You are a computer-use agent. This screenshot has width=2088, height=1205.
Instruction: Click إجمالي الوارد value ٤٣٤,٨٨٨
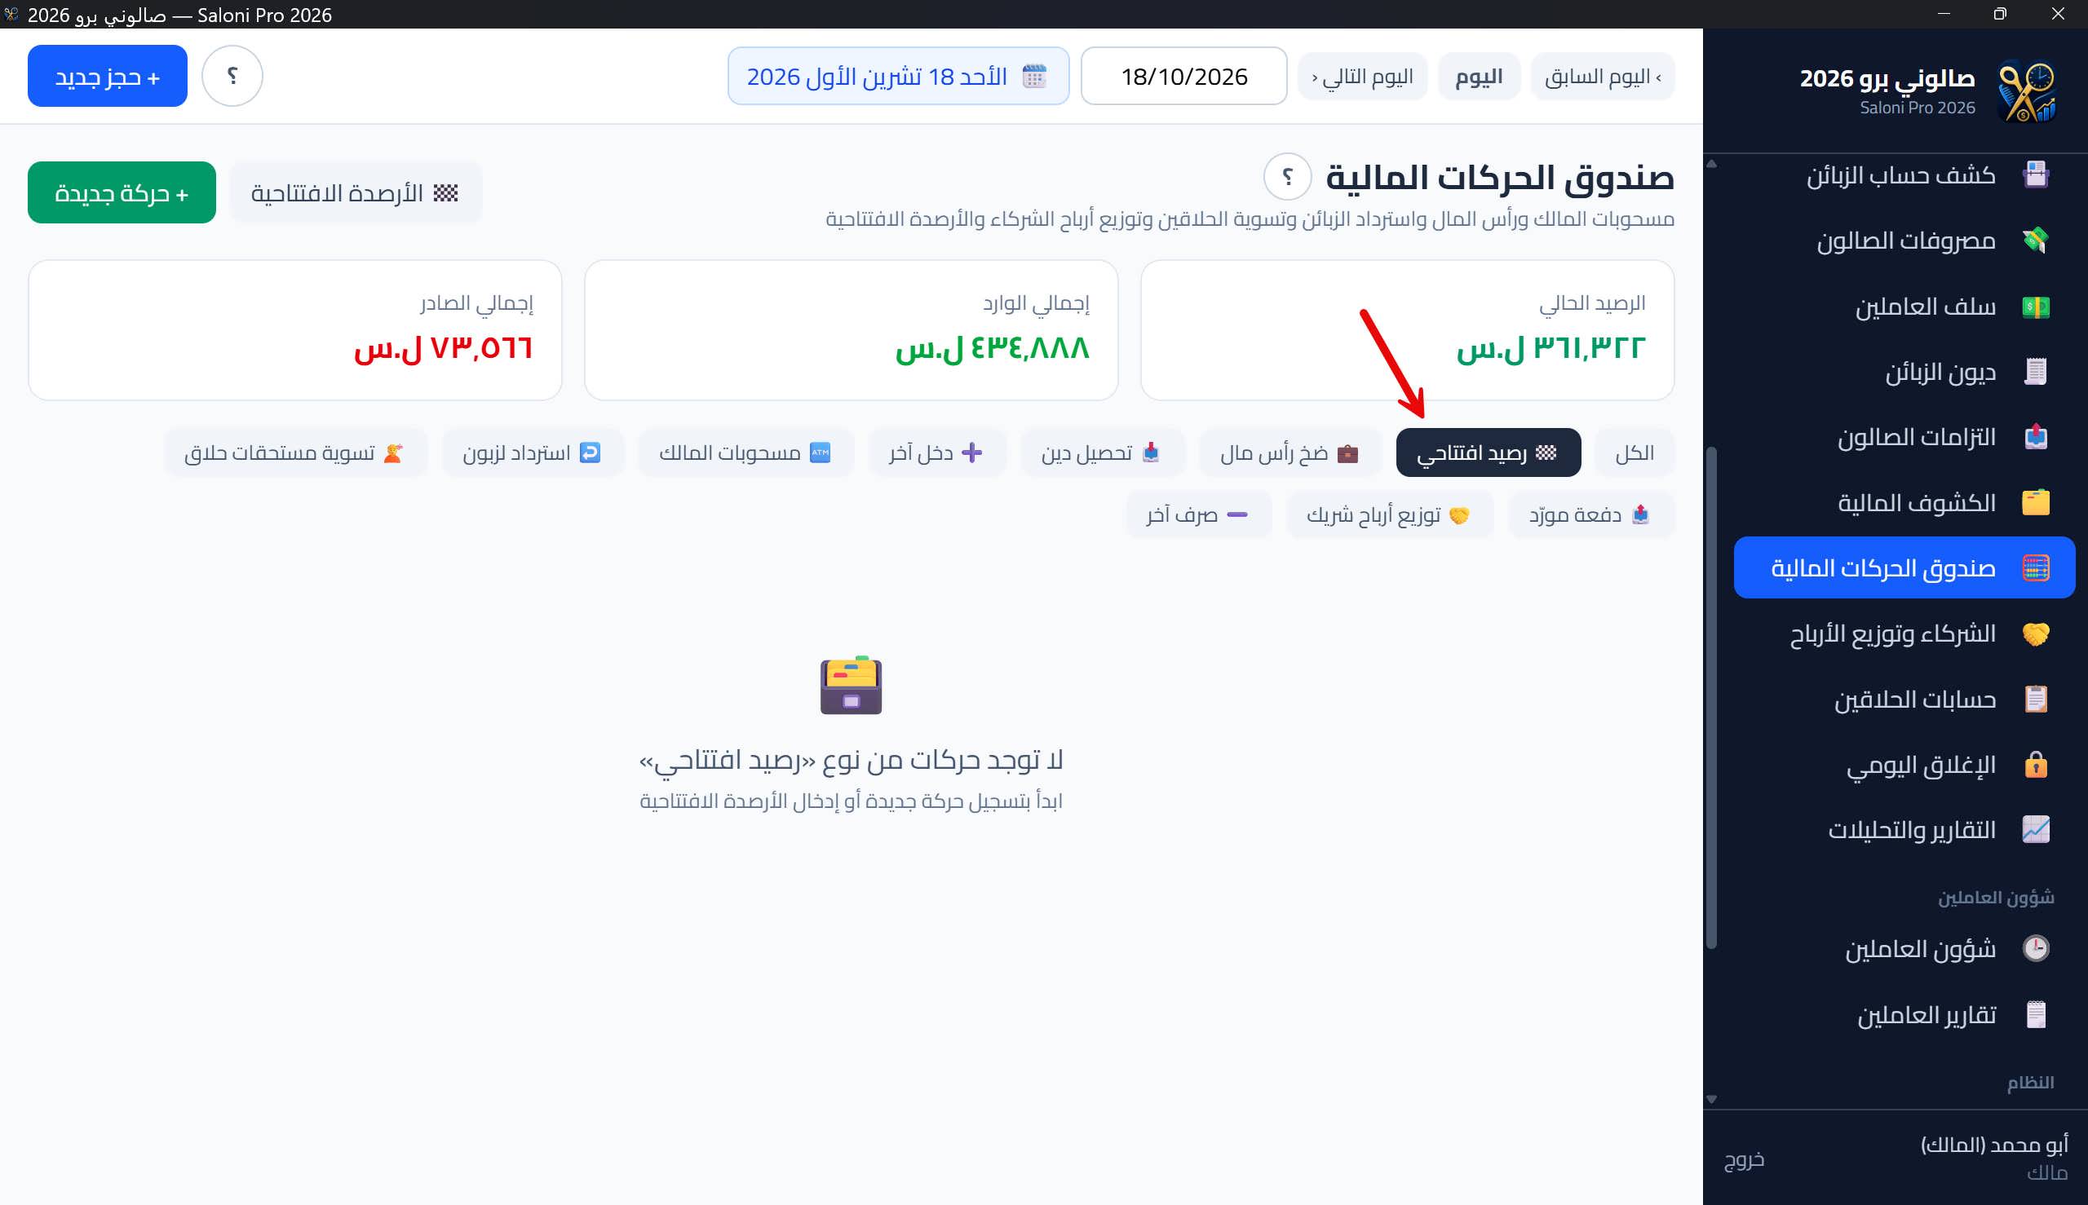click(x=992, y=347)
